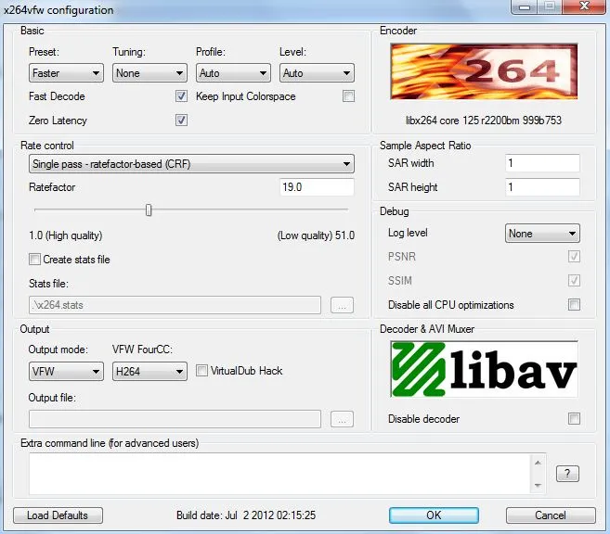The image size is (610, 534).
Task: Click the x264 encoder logo image
Action: [484, 71]
